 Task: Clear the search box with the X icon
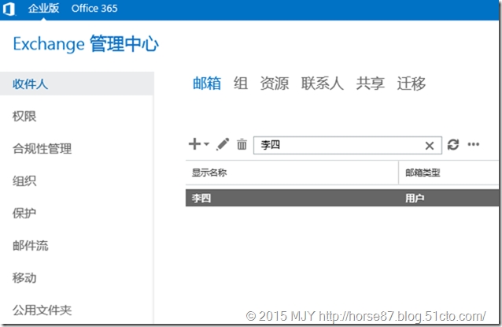[430, 146]
